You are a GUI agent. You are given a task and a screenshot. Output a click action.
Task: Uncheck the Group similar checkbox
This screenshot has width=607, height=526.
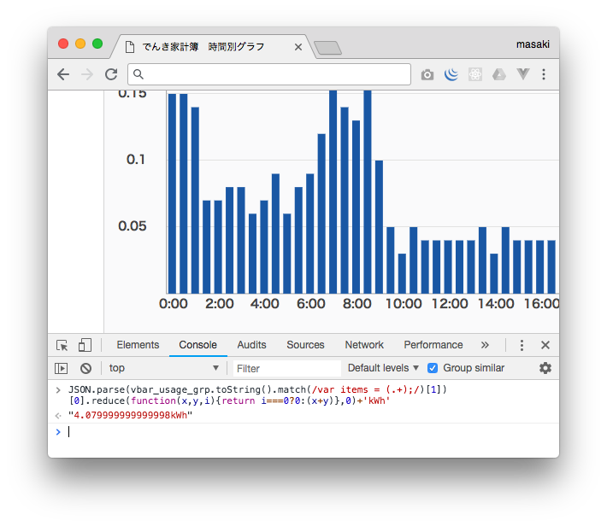pos(433,368)
